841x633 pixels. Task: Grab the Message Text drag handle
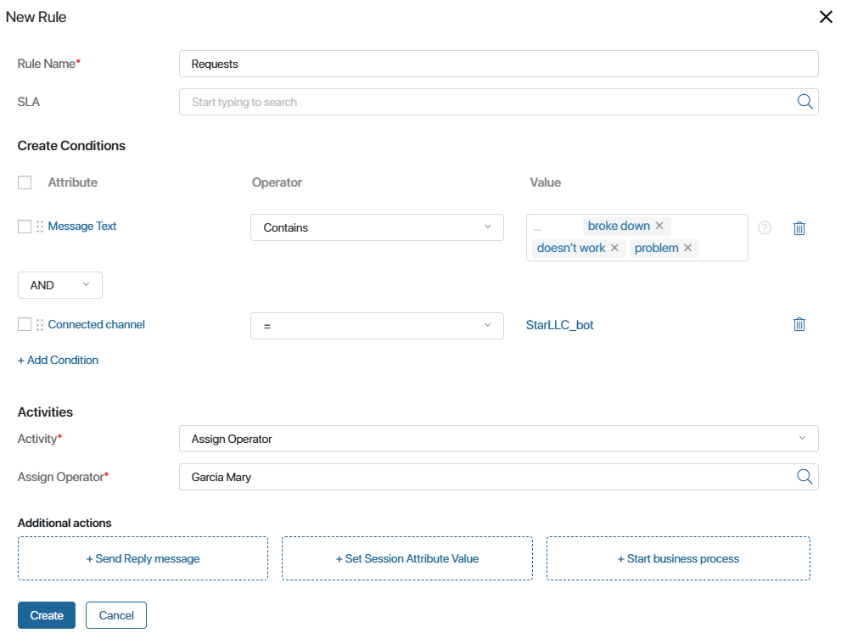[x=40, y=227]
